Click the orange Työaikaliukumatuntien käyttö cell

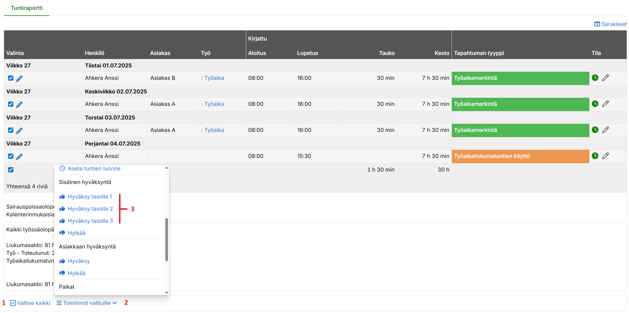pos(520,156)
